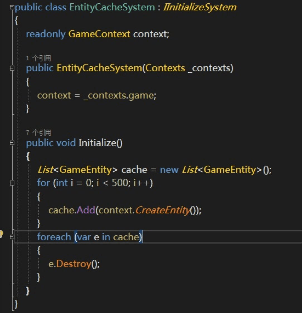Click the 'void' keyword
Screen dimensions: 302x313
tap(66, 143)
